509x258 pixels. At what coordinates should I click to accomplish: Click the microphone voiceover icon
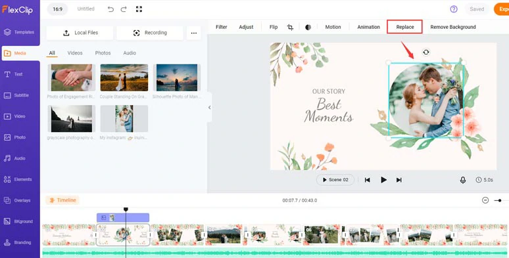[x=463, y=180]
